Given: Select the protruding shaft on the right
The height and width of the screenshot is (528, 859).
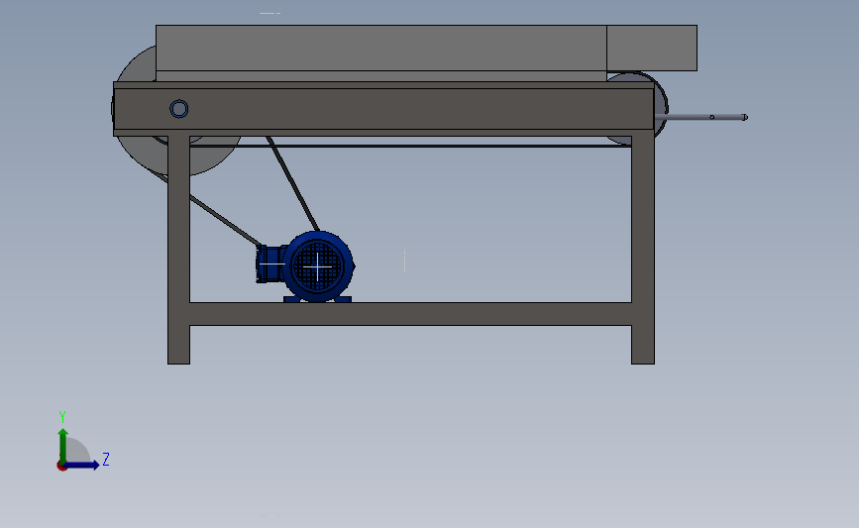Looking at the screenshot, I should click(x=701, y=117).
